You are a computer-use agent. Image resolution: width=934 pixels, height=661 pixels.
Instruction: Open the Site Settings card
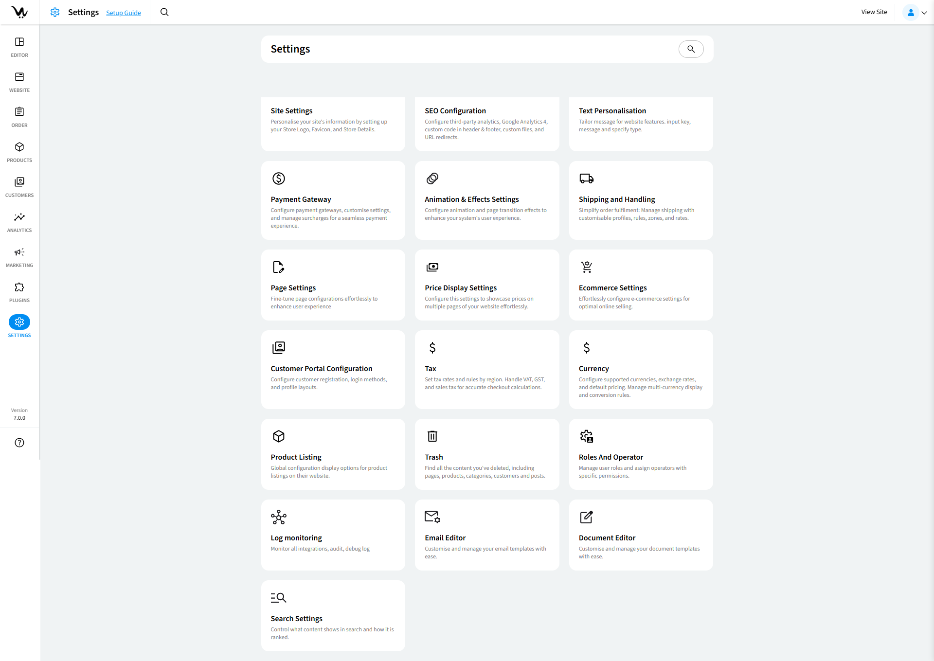coord(333,124)
